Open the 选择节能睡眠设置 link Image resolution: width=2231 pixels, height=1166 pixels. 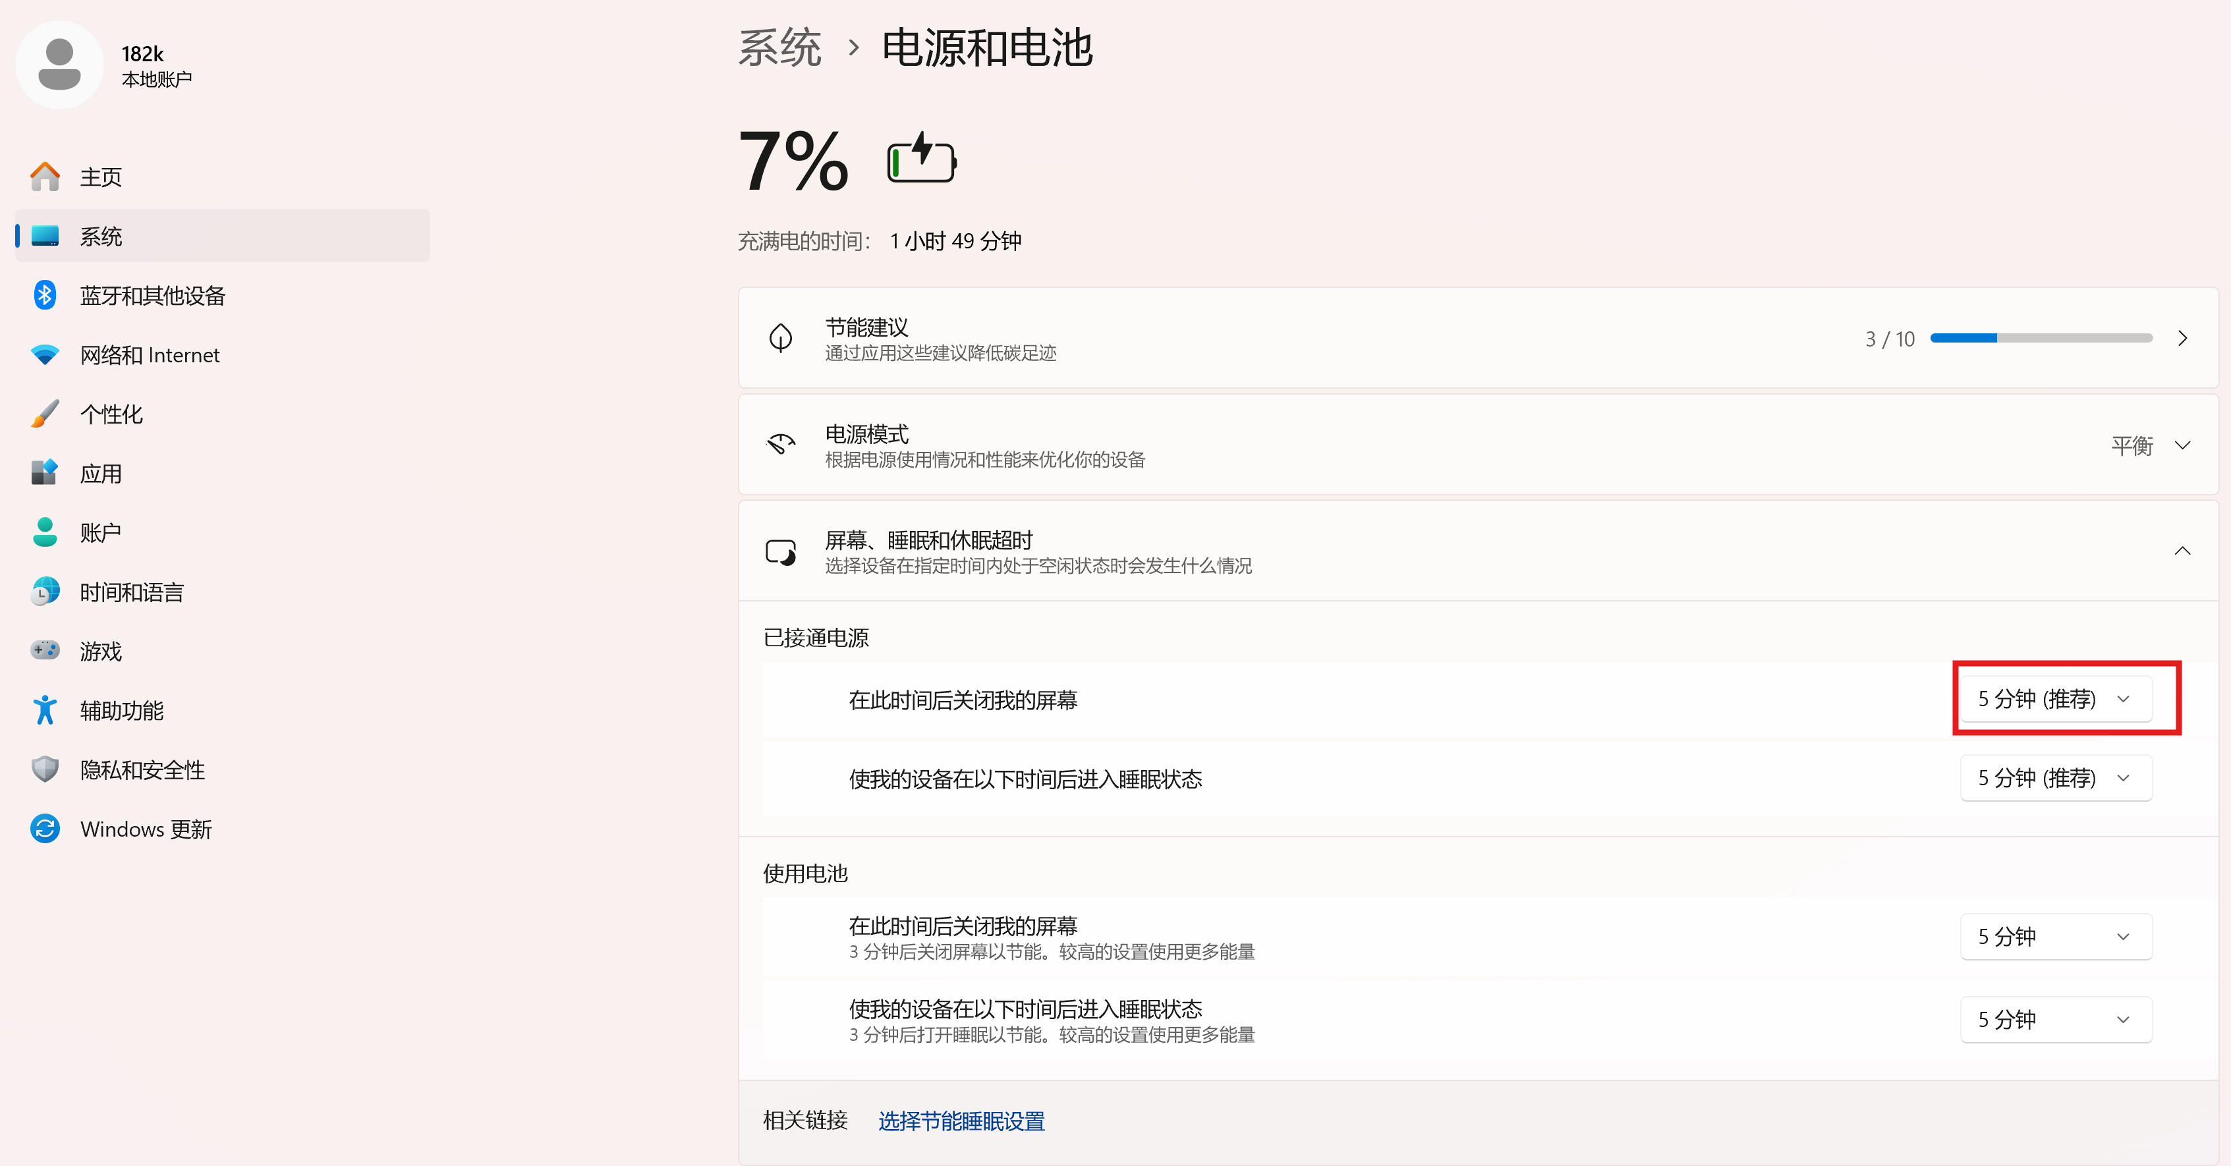pyautogui.click(x=961, y=1121)
